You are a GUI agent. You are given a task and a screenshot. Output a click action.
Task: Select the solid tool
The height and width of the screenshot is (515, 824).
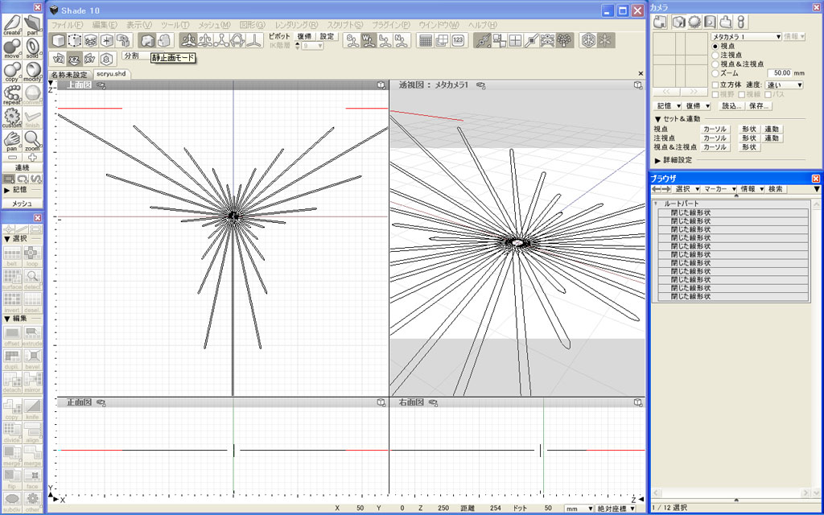point(32,48)
